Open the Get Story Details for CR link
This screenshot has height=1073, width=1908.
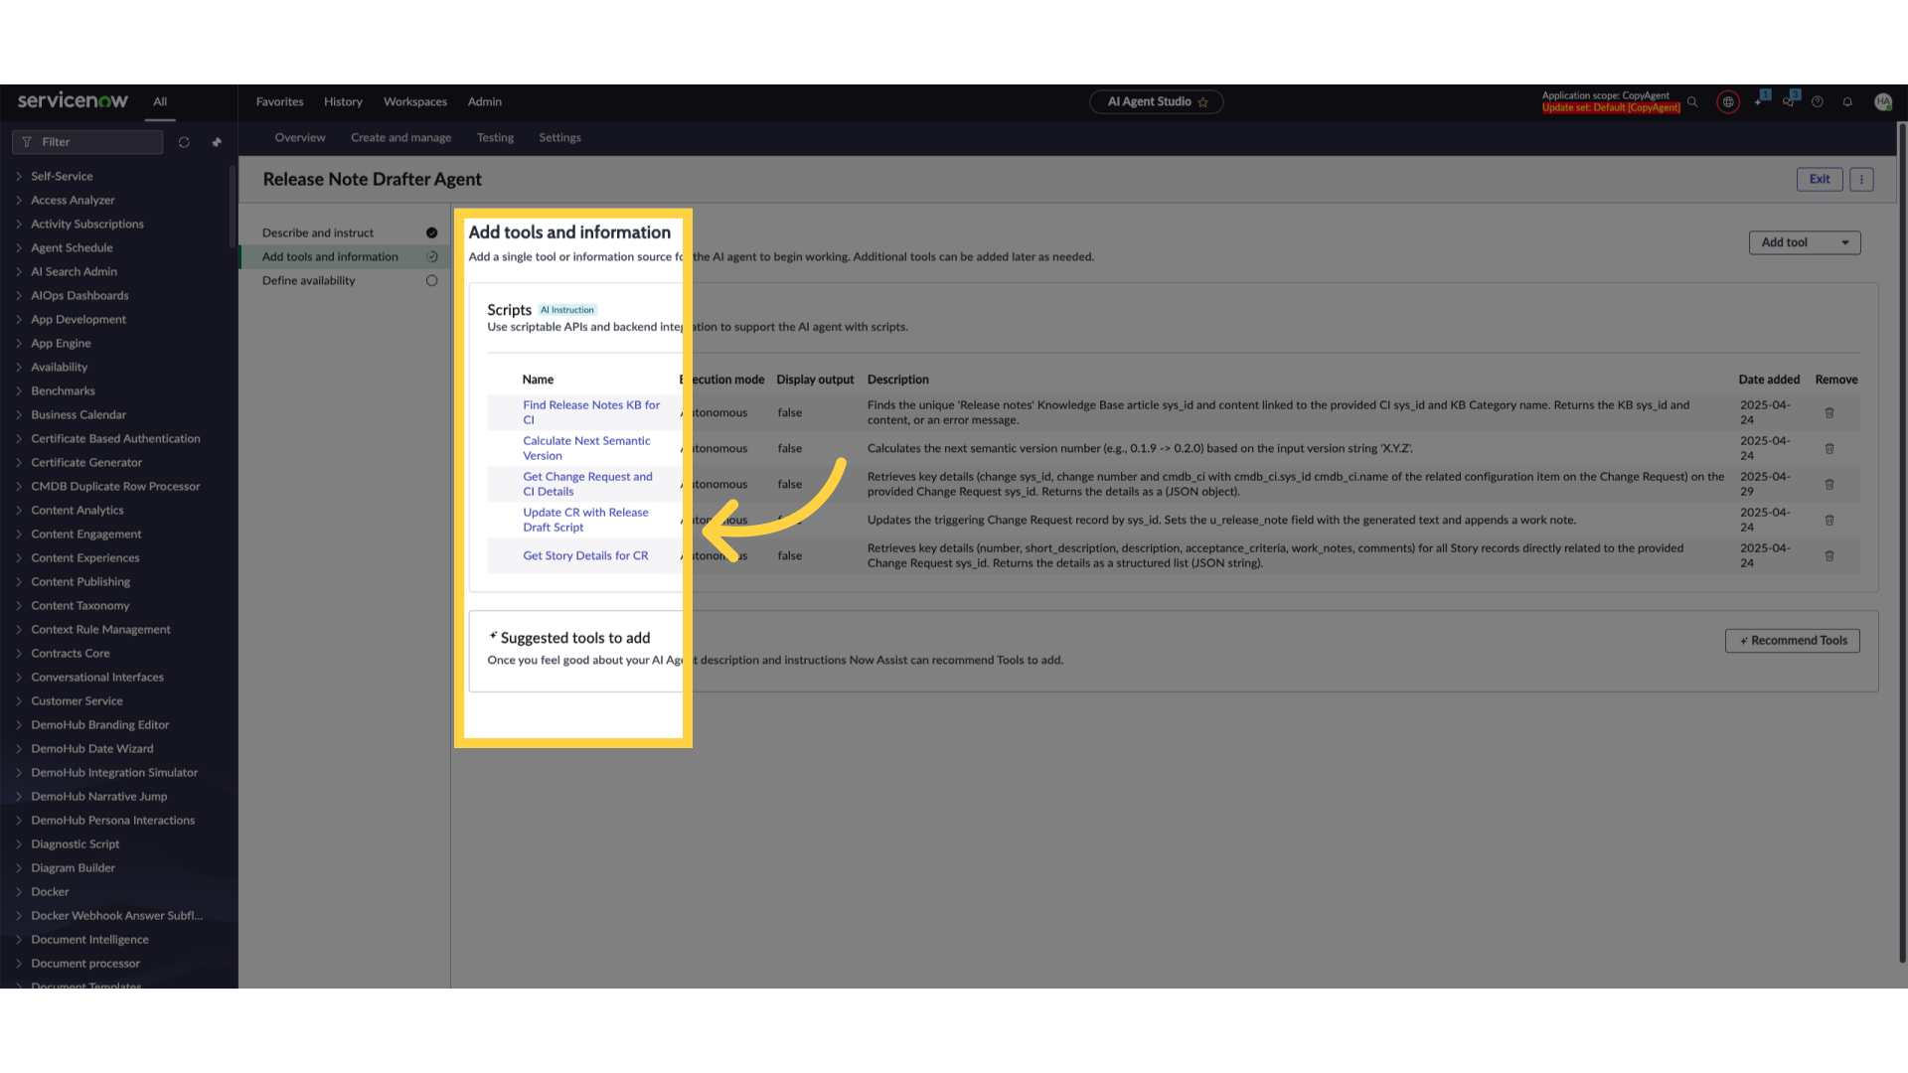click(x=585, y=555)
